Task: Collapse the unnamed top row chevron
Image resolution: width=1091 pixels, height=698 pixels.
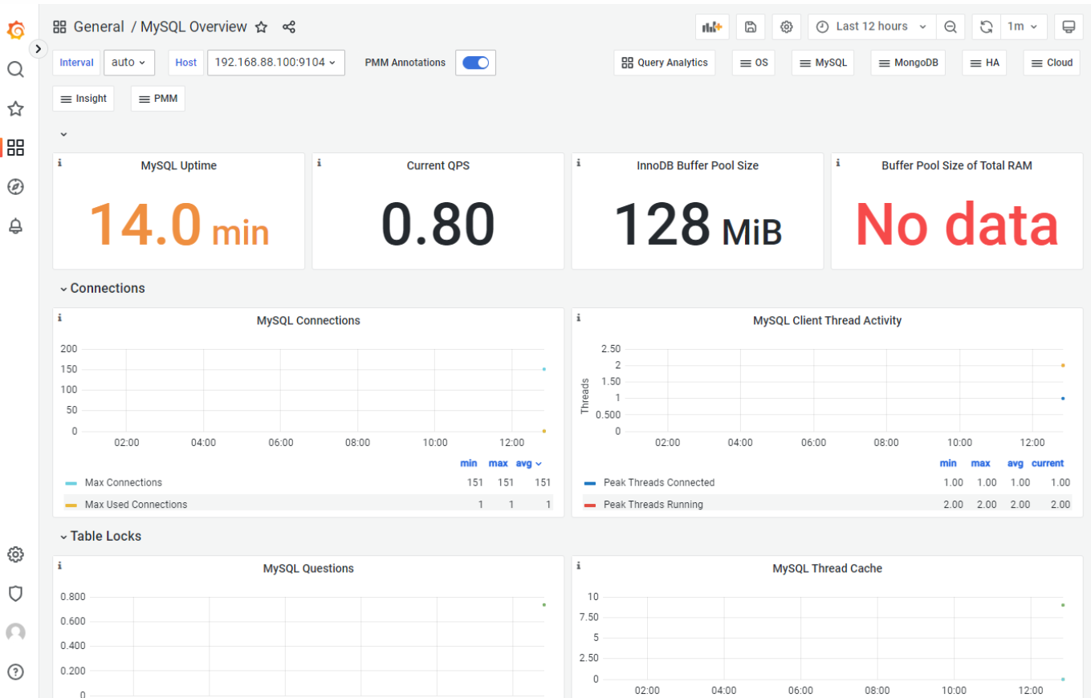Action: tap(63, 134)
